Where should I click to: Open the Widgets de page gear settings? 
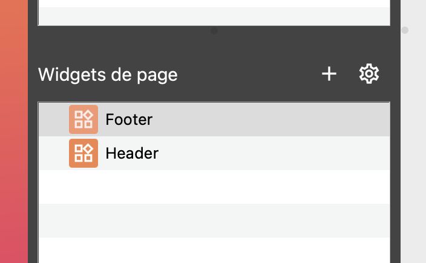(369, 74)
